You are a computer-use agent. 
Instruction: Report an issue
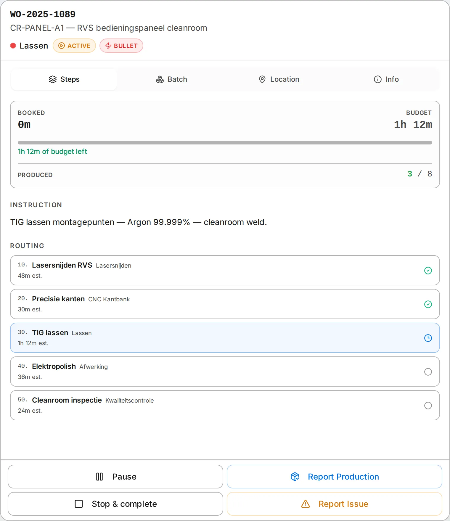pyautogui.click(x=335, y=504)
